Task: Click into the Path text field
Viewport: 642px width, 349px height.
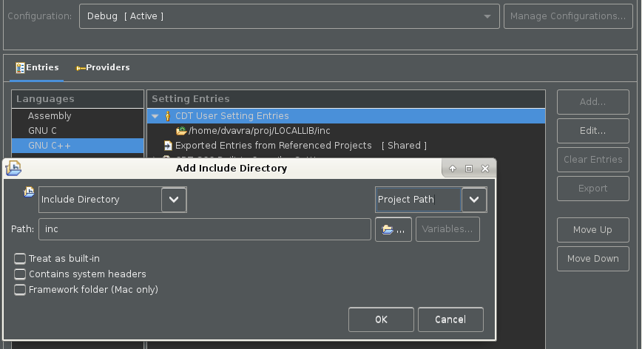Action: (x=205, y=229)
